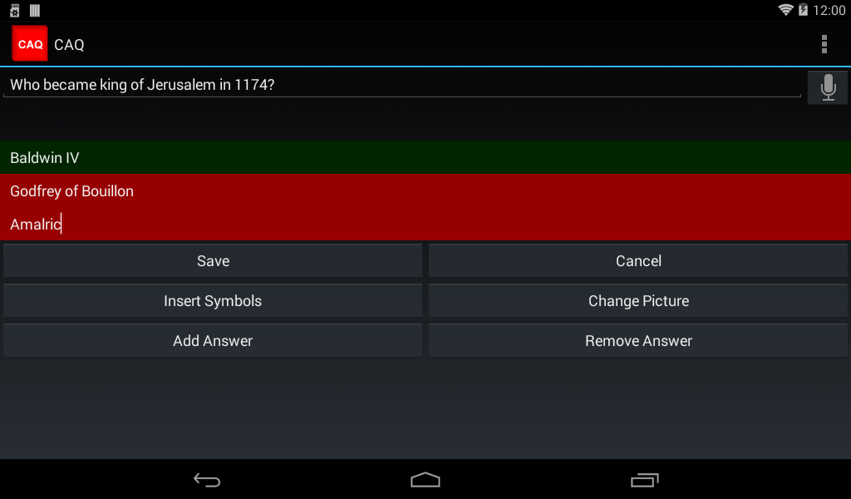This screenshot has width=851, height=499.
Task: Focus the Amalric answer field
Action: click(x=425, y=224)
